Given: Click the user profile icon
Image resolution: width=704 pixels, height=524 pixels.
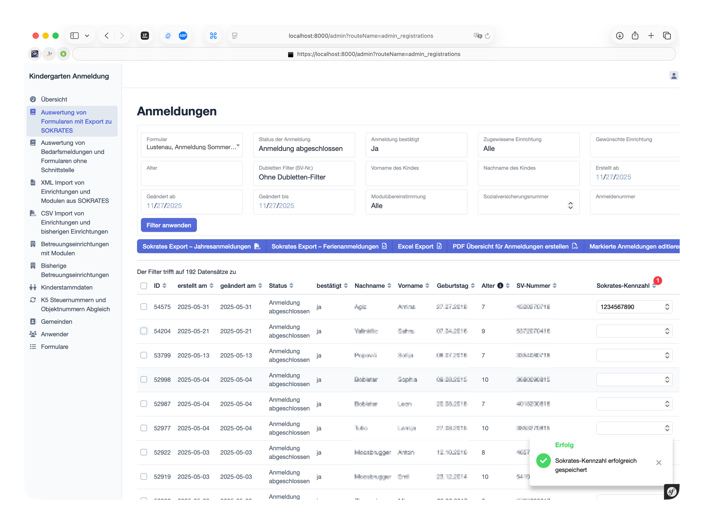Looking at the screenshot, I should click(x=673, y=76).
